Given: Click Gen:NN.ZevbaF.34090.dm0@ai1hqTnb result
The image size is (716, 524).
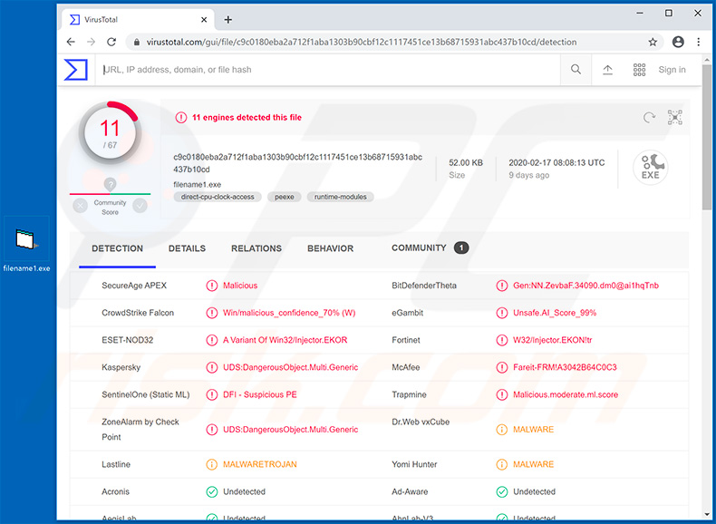Looking at the screenshot, I should [585, 286].
